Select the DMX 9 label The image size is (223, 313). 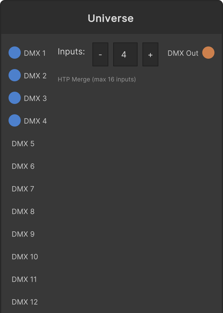23,234
